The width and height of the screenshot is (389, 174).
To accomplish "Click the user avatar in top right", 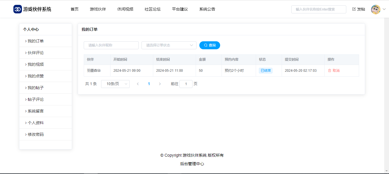I will pos(376,9).
